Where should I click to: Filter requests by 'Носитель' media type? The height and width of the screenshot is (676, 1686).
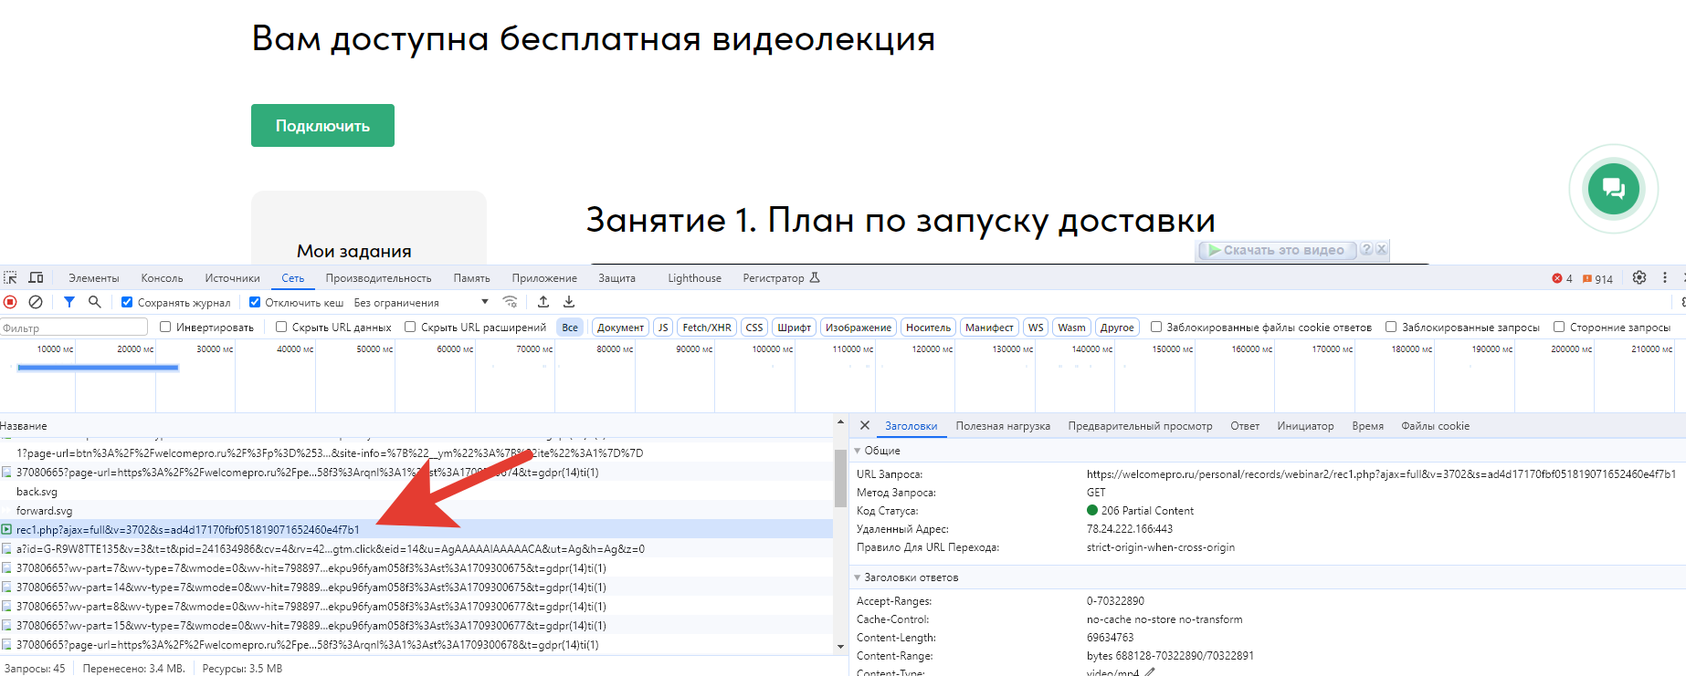928,328
